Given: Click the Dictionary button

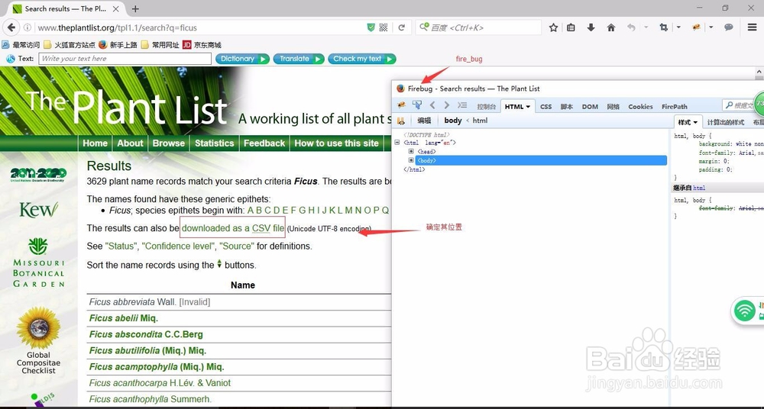Looking at the screenshot, I should (x=243, y=59).
